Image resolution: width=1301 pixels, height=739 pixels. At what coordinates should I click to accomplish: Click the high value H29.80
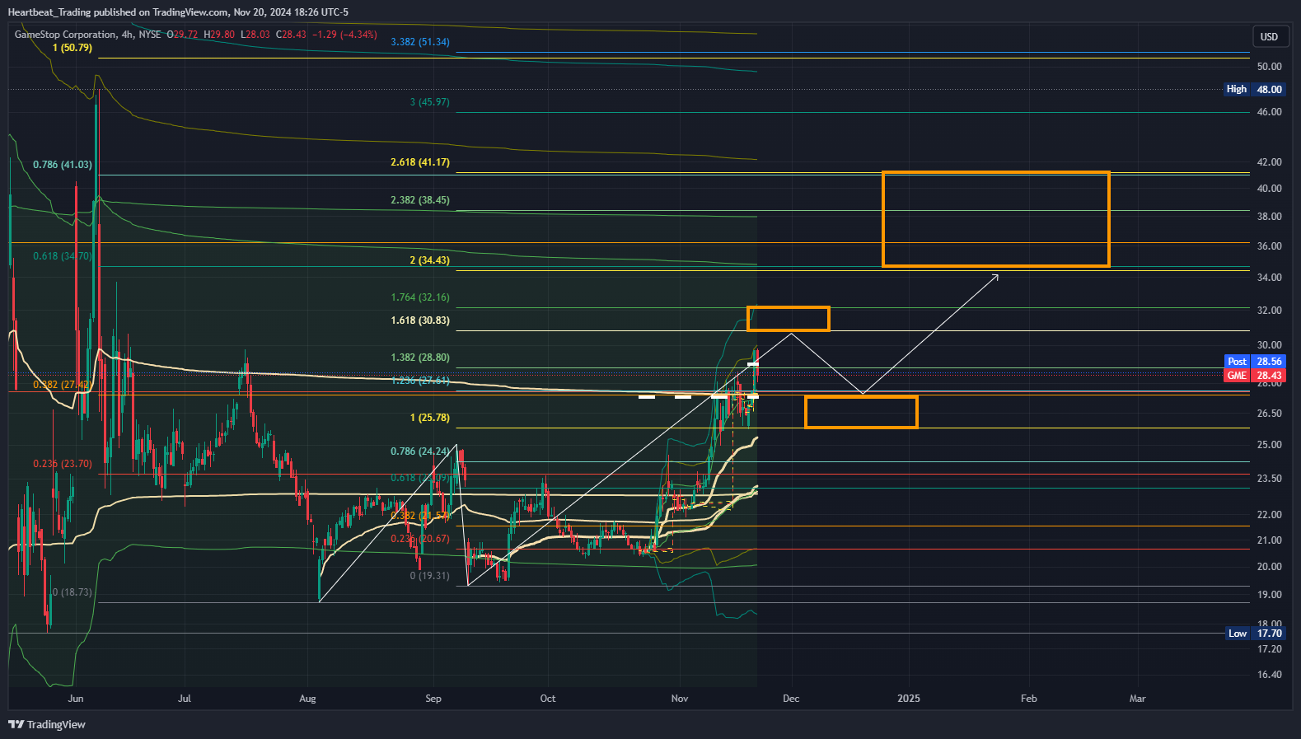coord(219,35)
